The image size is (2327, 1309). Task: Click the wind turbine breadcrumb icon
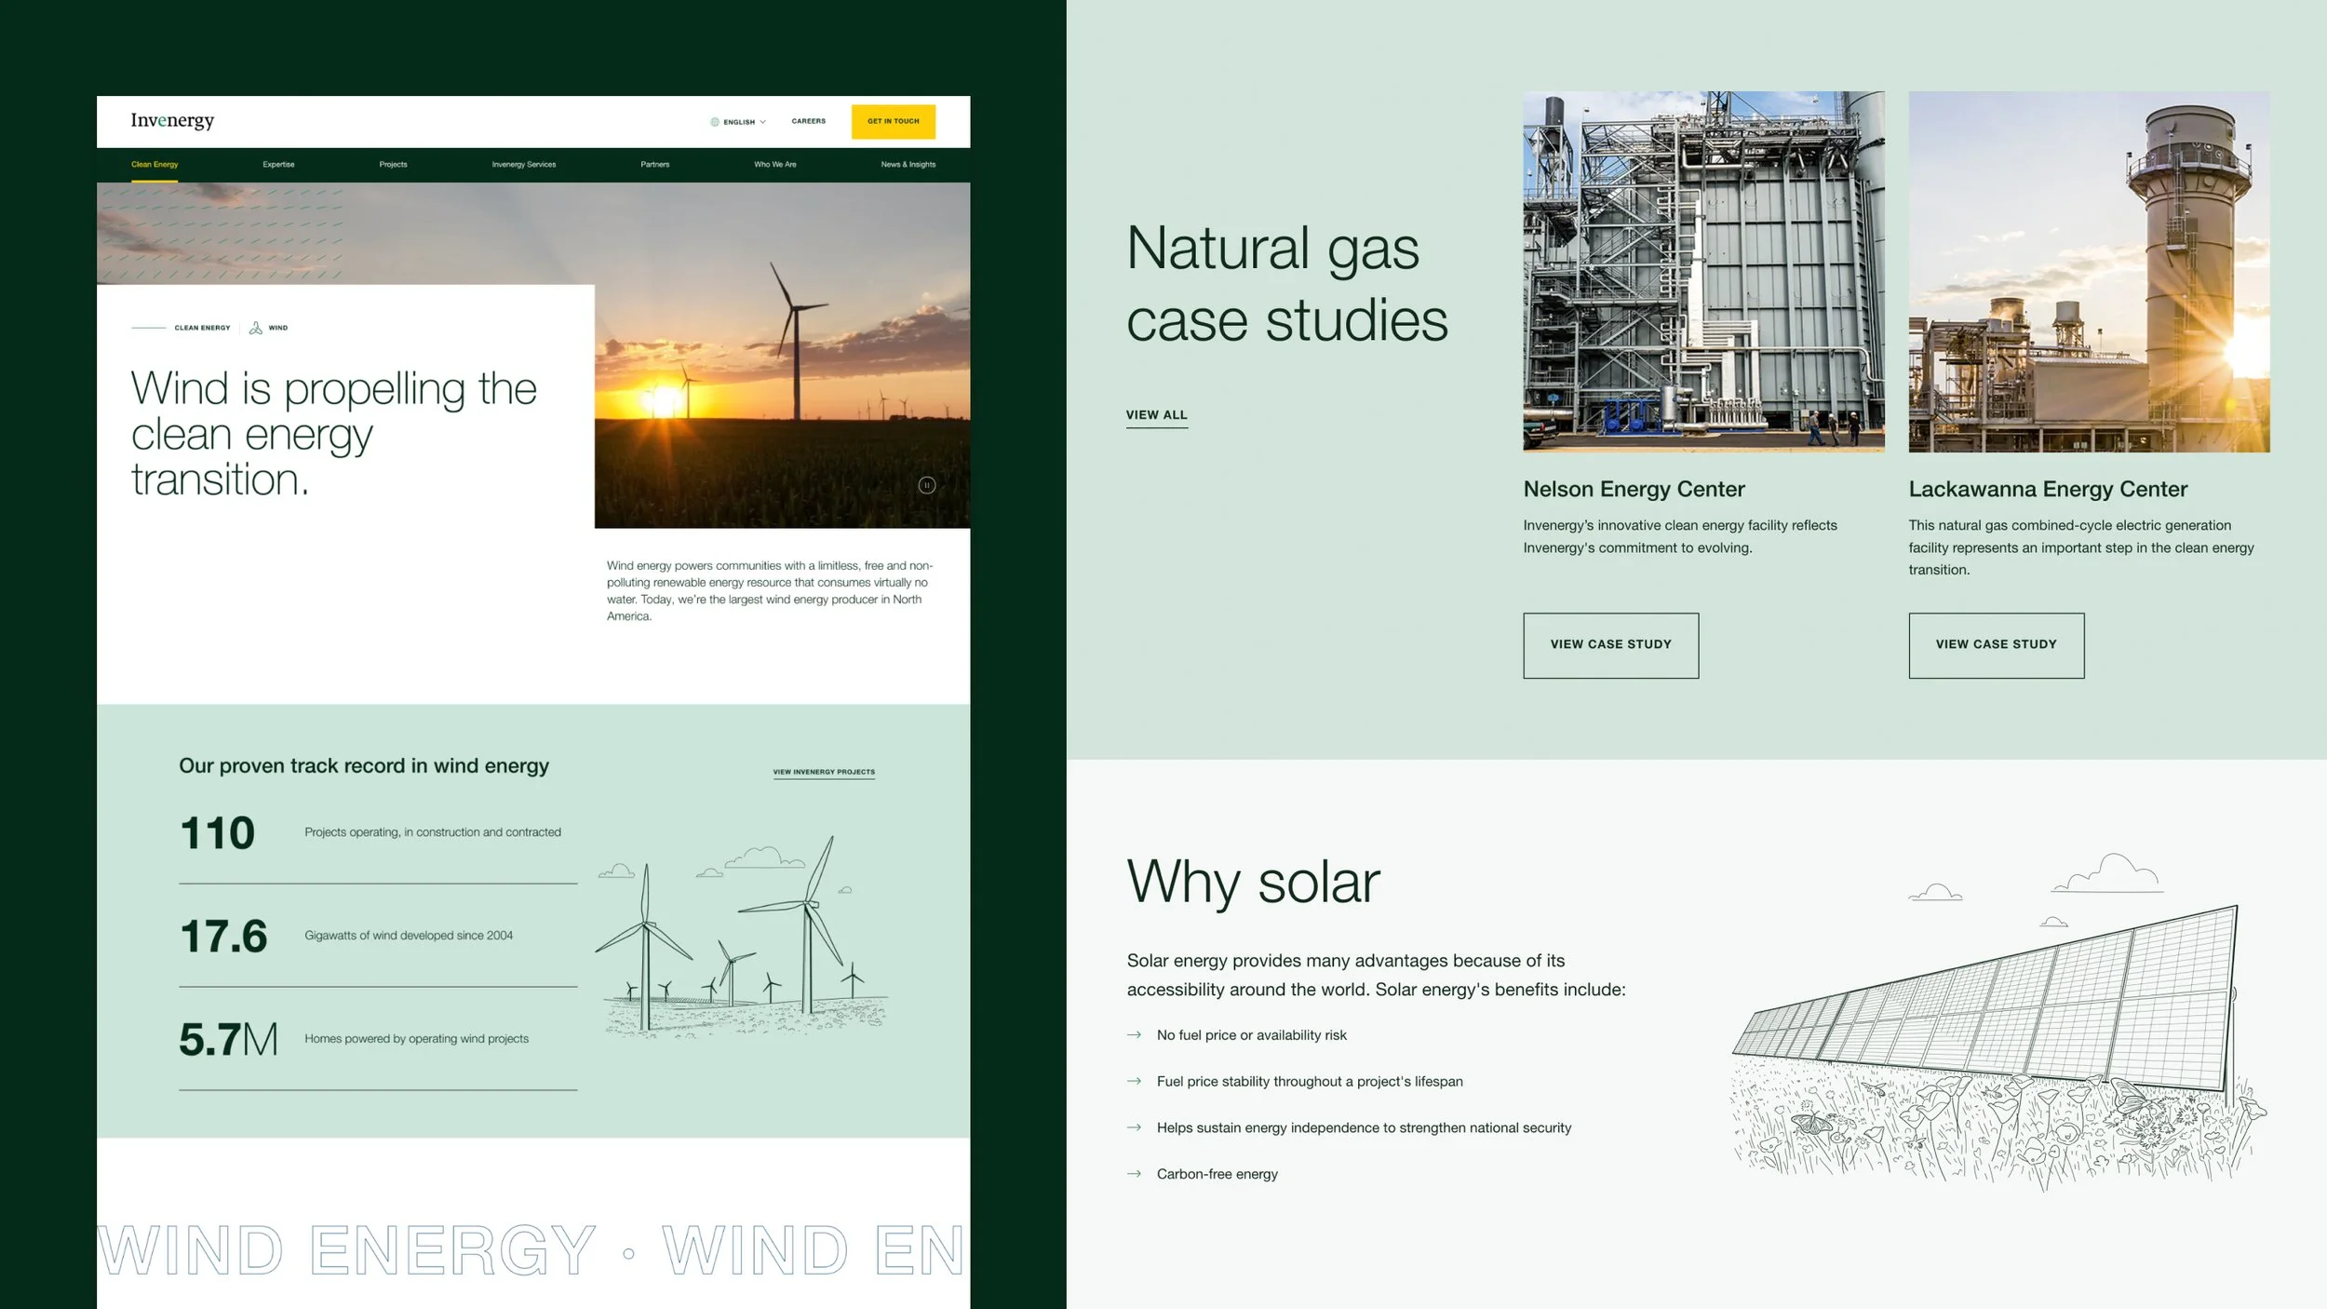click(256, 328)
